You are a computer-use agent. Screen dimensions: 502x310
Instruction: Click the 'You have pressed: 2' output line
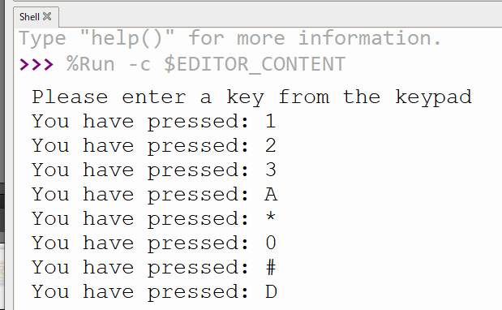pyautogui.click(x=153, y=146)
